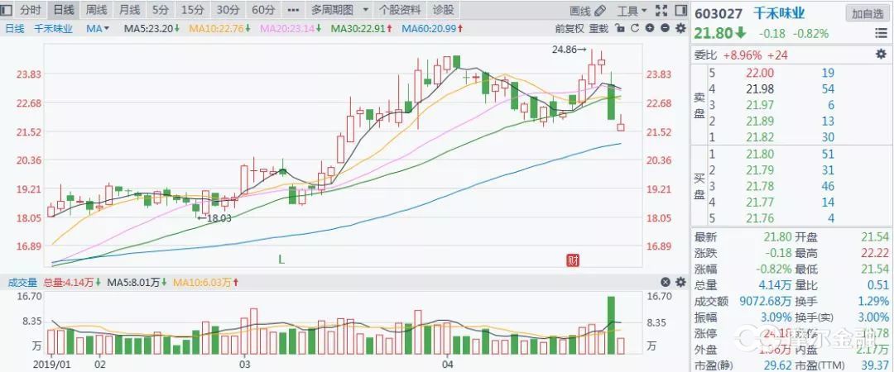This screenshot has height=372, width=894.
Task: Click the 前复权 adjustment option
Action: point(569,28)
